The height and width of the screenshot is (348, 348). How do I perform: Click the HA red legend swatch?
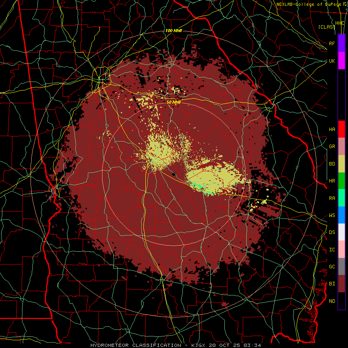(341, 129)
